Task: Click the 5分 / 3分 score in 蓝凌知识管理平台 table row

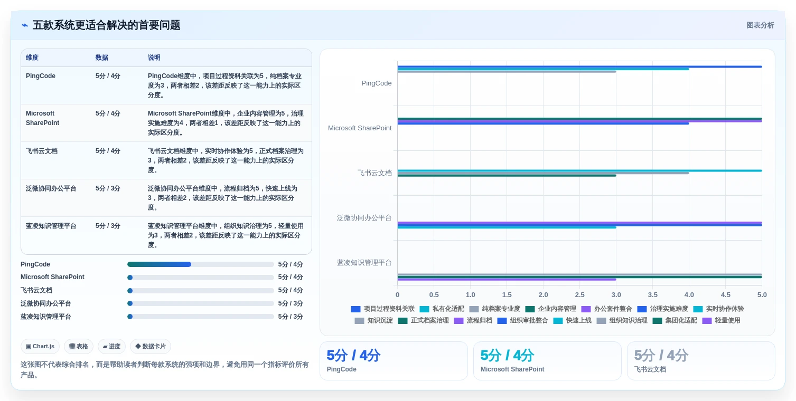Action: click(x=108, y=226)
